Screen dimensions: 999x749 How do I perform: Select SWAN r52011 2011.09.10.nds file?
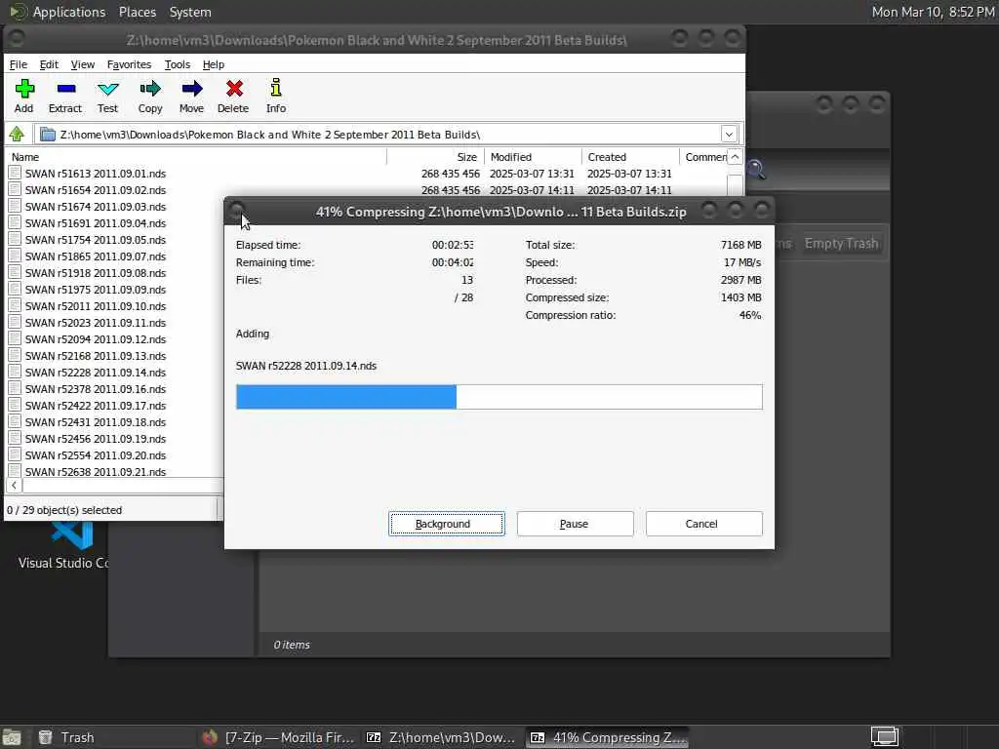[x=96, y=305]
